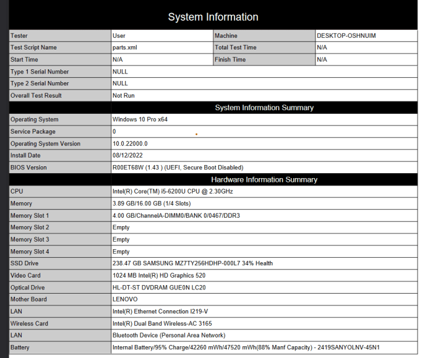This screenshot has width=433, height=358.
Task: Select OS version 10.0.22000.0
Action: 130,144
